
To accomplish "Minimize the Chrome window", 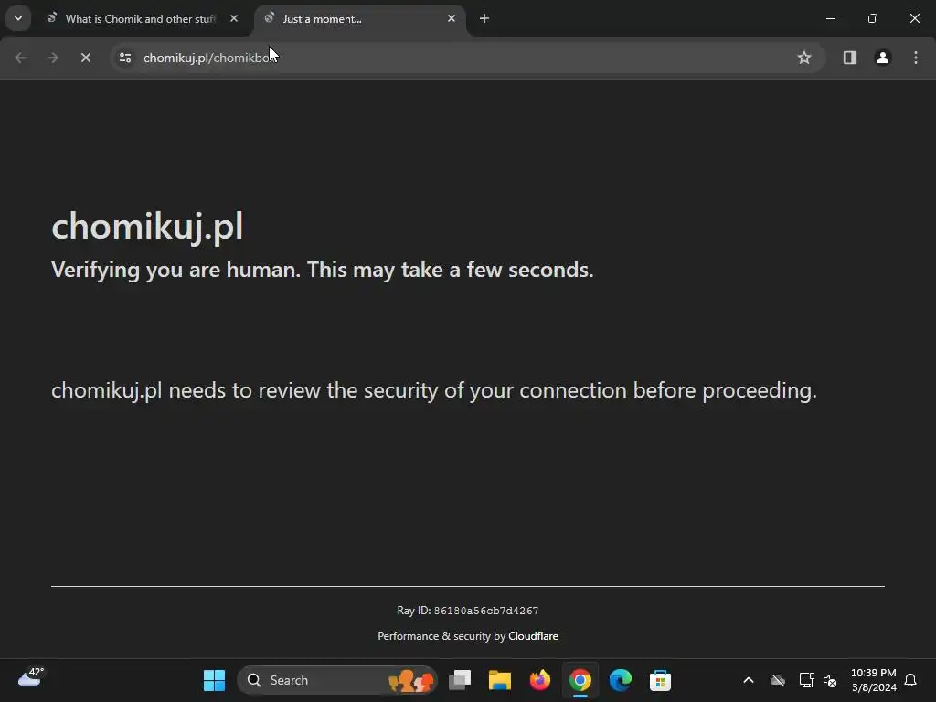I will (x=830, y=18).
